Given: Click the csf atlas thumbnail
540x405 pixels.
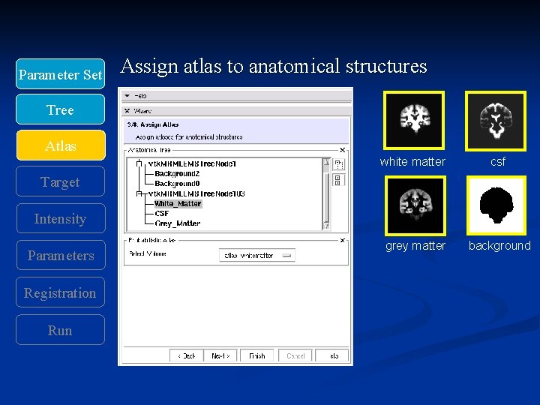Looking at the screenshot, I should click(x=496, y=121).
